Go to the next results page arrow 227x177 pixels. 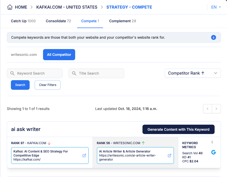click(x=216, y=109)
